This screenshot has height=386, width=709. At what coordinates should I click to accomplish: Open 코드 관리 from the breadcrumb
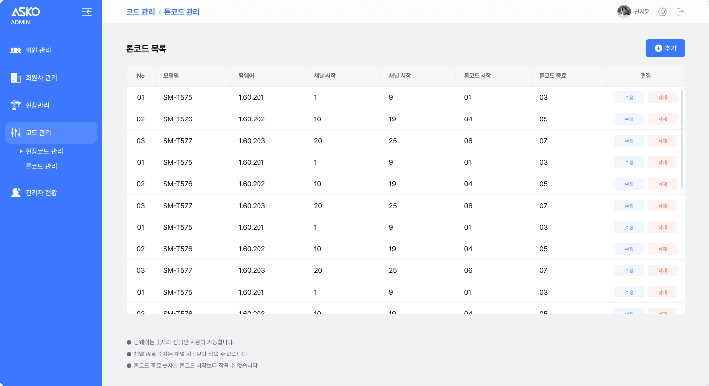139,11
